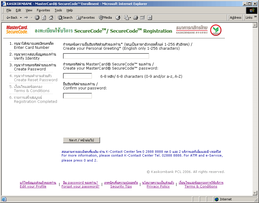Viewport: 259px width, 203px height.
Task: Open the Terms & Conditions footer link
Action: pyautogui.click(x=201, y=185)
